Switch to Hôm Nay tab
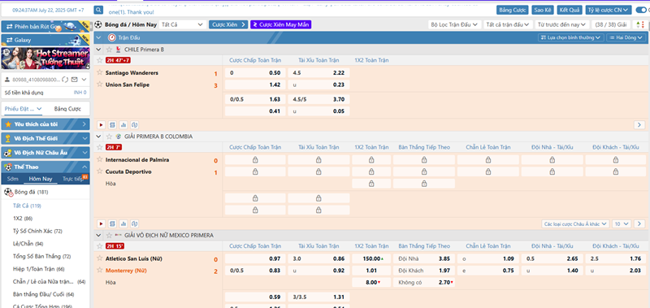650x308 pixels. [40, 179]
